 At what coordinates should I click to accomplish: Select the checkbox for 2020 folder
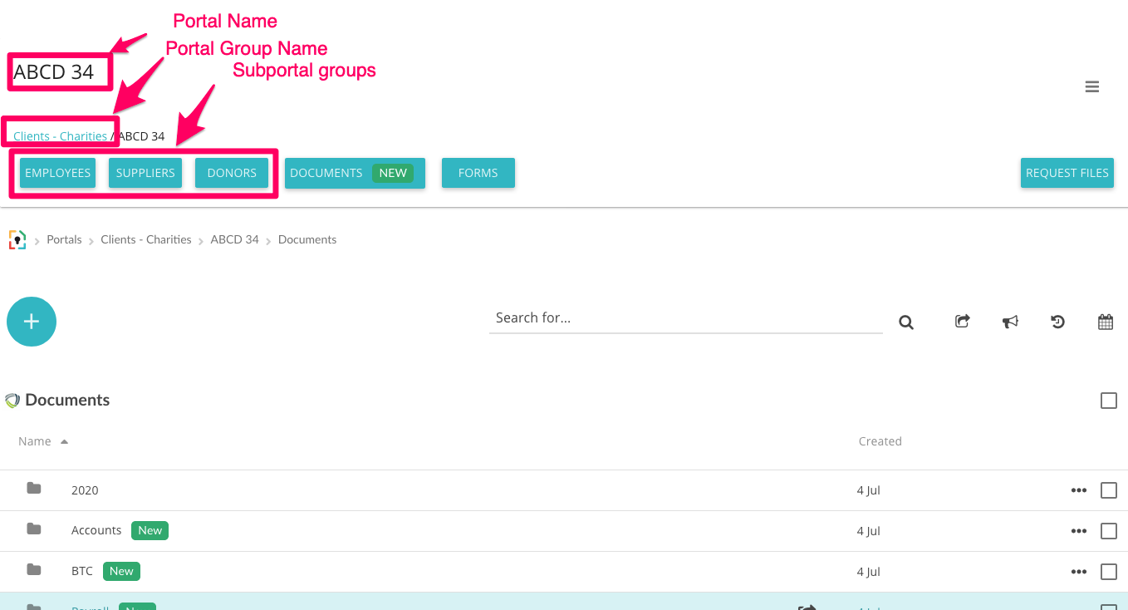point(1108,490)
